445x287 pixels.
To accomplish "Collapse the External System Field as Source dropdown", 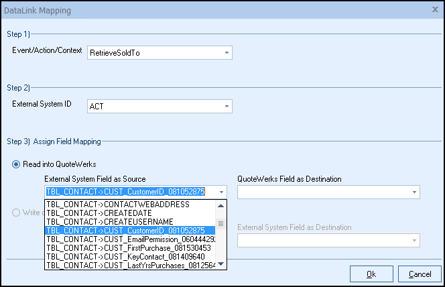I will [x=220, y=192].
